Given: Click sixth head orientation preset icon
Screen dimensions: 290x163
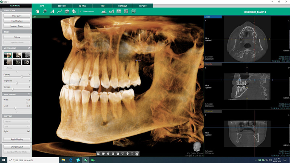Looking at the screenshot, I should click(x=123, y=154).
